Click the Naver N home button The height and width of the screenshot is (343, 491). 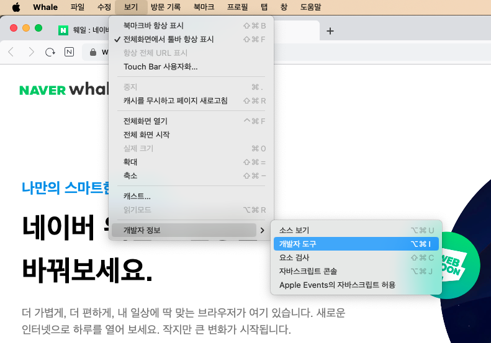tap(69, 51)
